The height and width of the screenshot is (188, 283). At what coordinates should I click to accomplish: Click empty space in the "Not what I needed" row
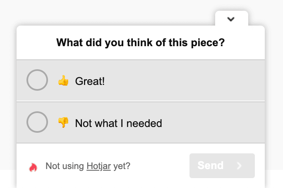[215, 122]
